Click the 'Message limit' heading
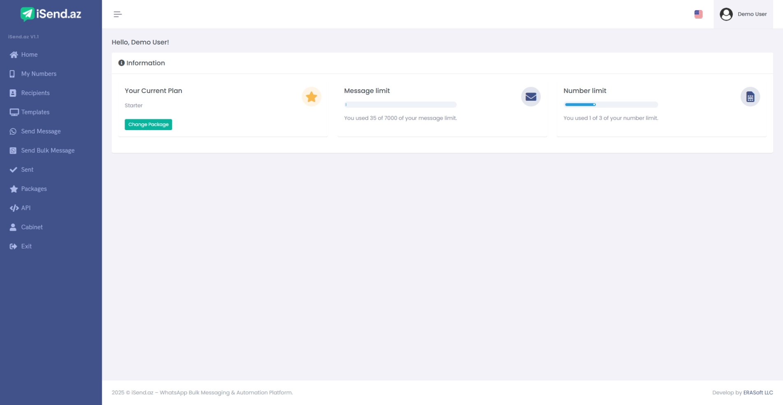 tap(367, 91)
